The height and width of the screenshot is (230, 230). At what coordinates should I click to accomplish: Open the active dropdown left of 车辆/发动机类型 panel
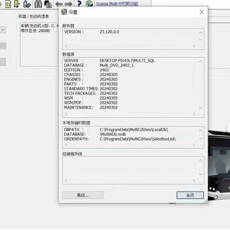3,30
